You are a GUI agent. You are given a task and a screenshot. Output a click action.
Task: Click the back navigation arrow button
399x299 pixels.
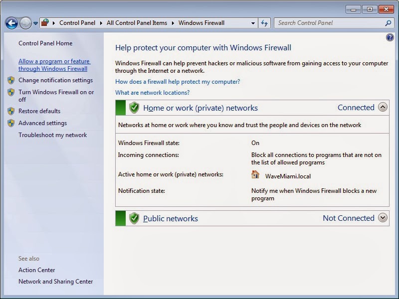(x=11, y=23)
